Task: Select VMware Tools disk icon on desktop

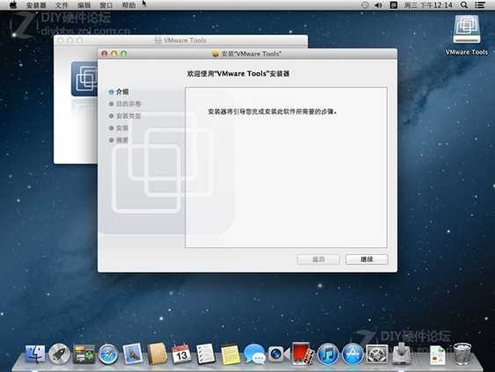Action: pos(467,29)
